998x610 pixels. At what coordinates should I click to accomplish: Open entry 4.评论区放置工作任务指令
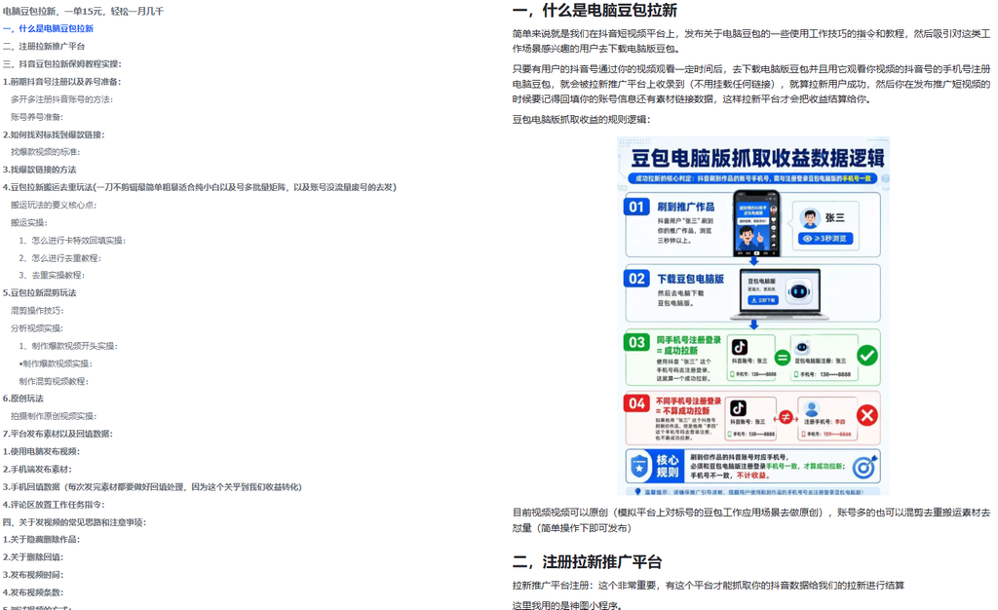55,505
